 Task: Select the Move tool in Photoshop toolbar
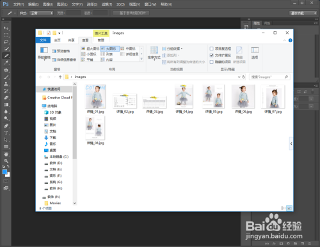tap(6, 28)
